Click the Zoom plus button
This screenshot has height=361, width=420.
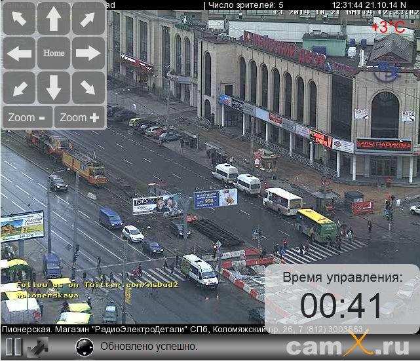[79, 118]
